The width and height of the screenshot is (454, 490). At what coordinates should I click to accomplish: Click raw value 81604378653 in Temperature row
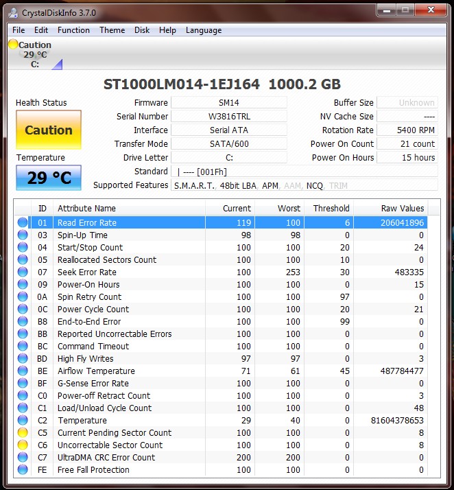(x=397, y=420)
